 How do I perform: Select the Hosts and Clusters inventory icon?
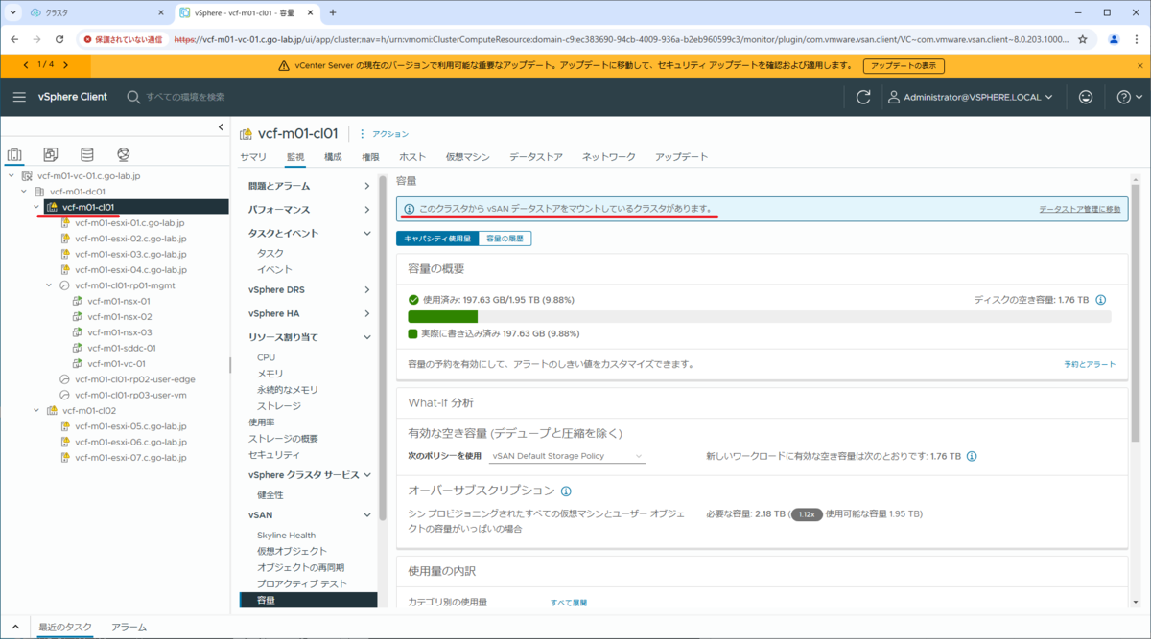pos(14,155)
